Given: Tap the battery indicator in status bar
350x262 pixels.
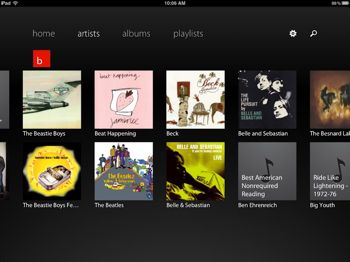Looking at the screenshot, I should [345, 3].
